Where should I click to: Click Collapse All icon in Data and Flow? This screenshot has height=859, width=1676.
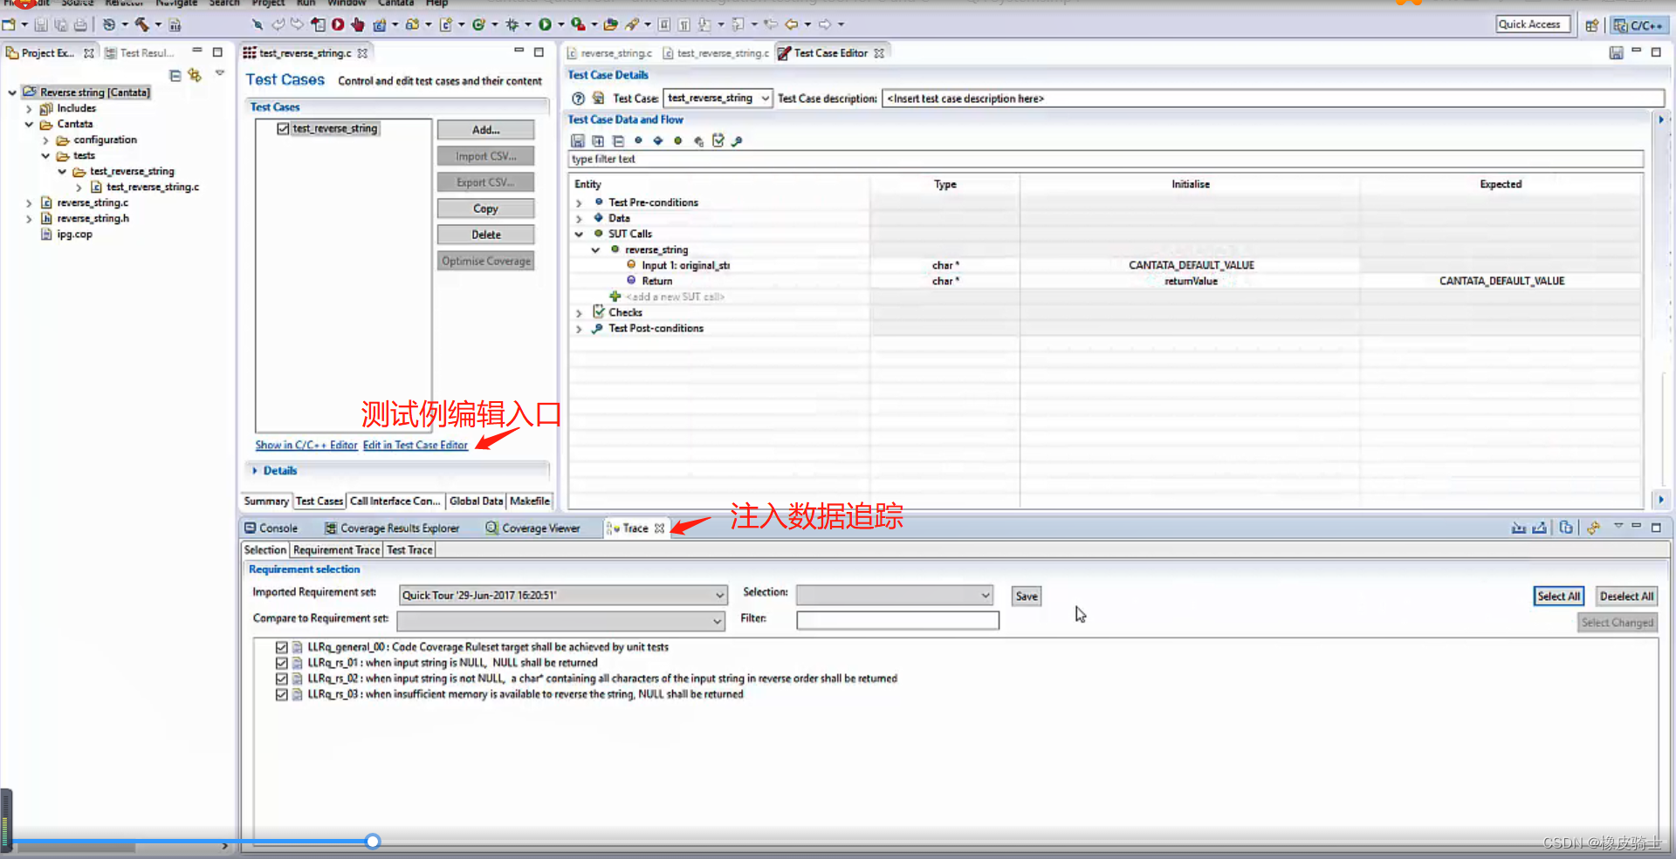click(618, 140)
